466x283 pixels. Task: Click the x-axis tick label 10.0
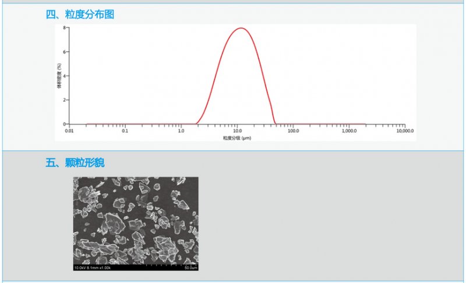tap(237, 131)
